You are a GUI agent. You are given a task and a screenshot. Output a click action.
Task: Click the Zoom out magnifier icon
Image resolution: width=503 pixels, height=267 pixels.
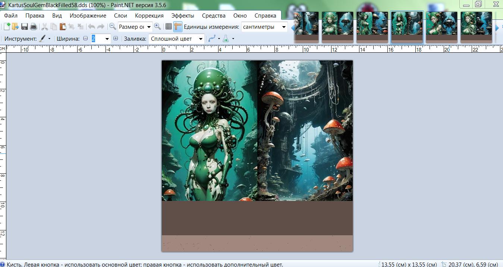tap(112, 27)
